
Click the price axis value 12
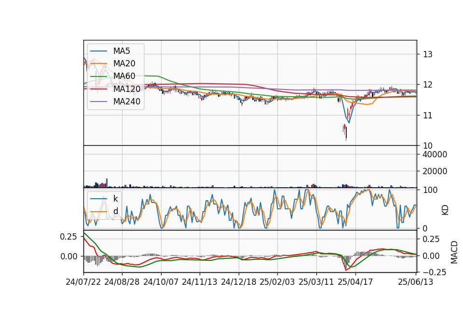coord(428,85)
